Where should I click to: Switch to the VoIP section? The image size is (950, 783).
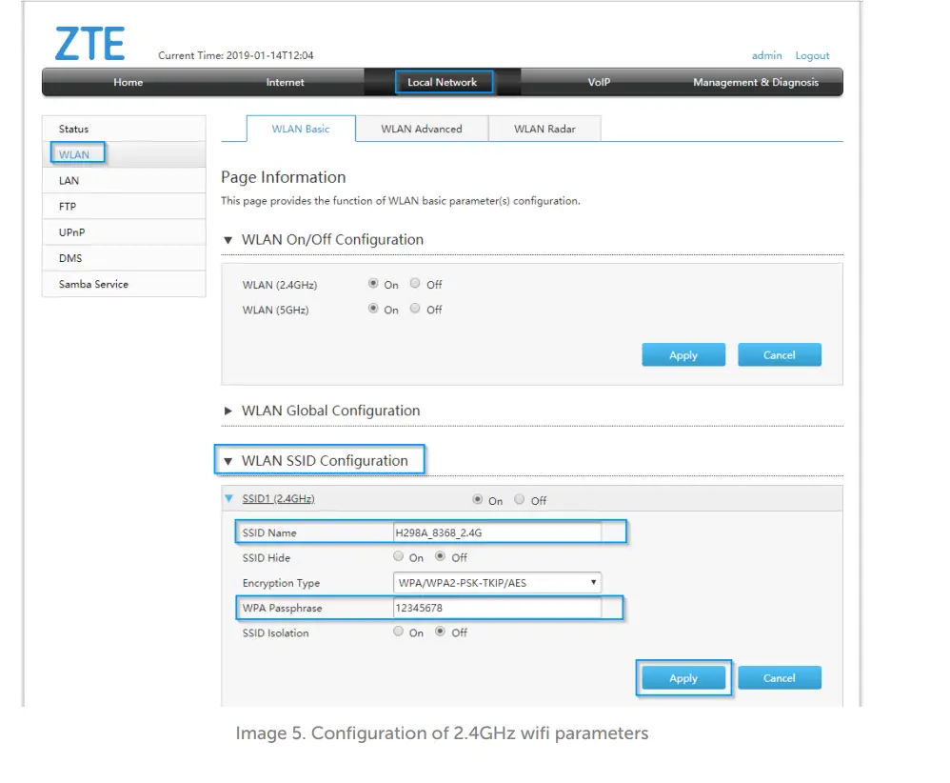[x=598, y=82]
